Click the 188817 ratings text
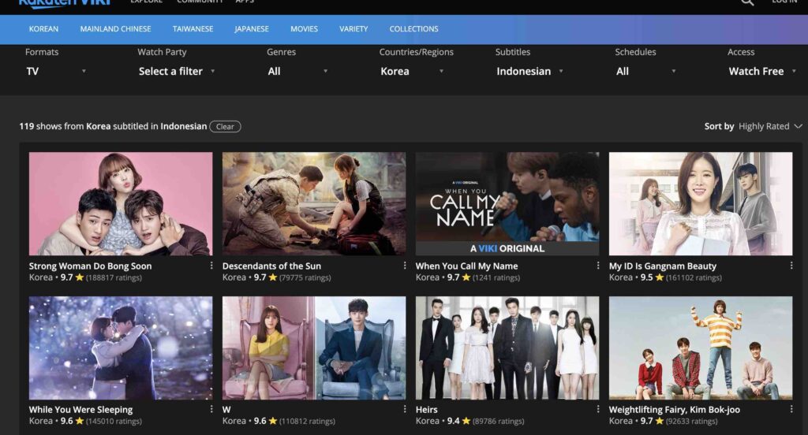The image size is (808, 435). tap(114, 277)
